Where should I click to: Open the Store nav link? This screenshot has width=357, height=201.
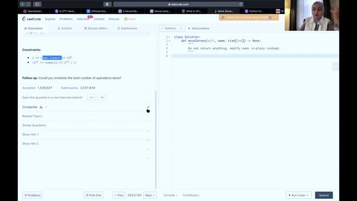130,19
